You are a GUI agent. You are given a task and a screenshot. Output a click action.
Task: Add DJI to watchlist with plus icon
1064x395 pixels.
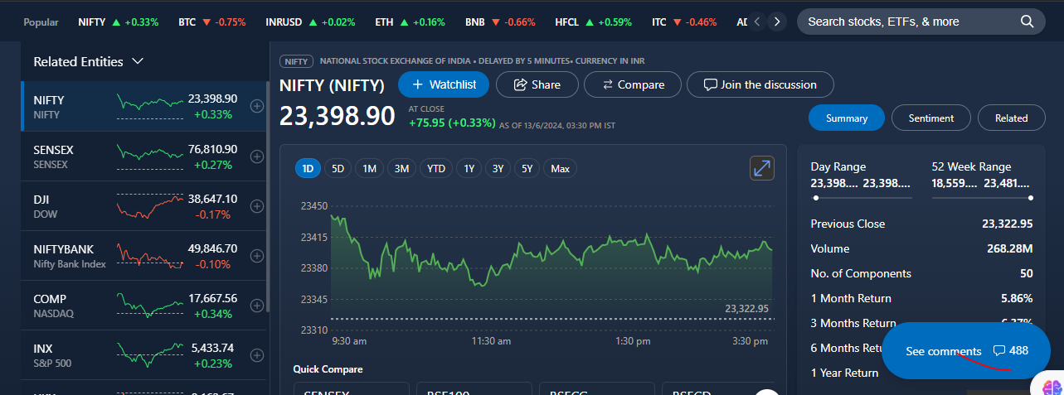click(x=257, y=206)
